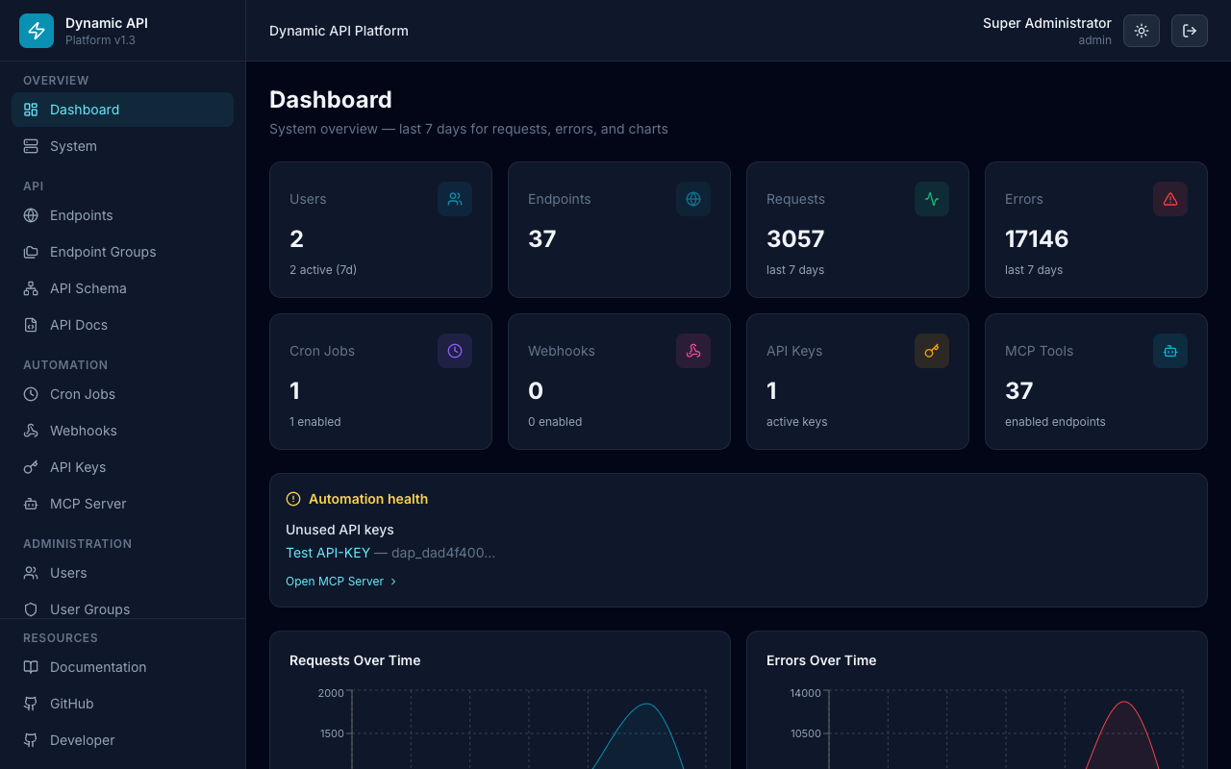Click the GitHub icon beside GitHub label
The height and width of the screenshot is (769, 1231).
point(31,704)
